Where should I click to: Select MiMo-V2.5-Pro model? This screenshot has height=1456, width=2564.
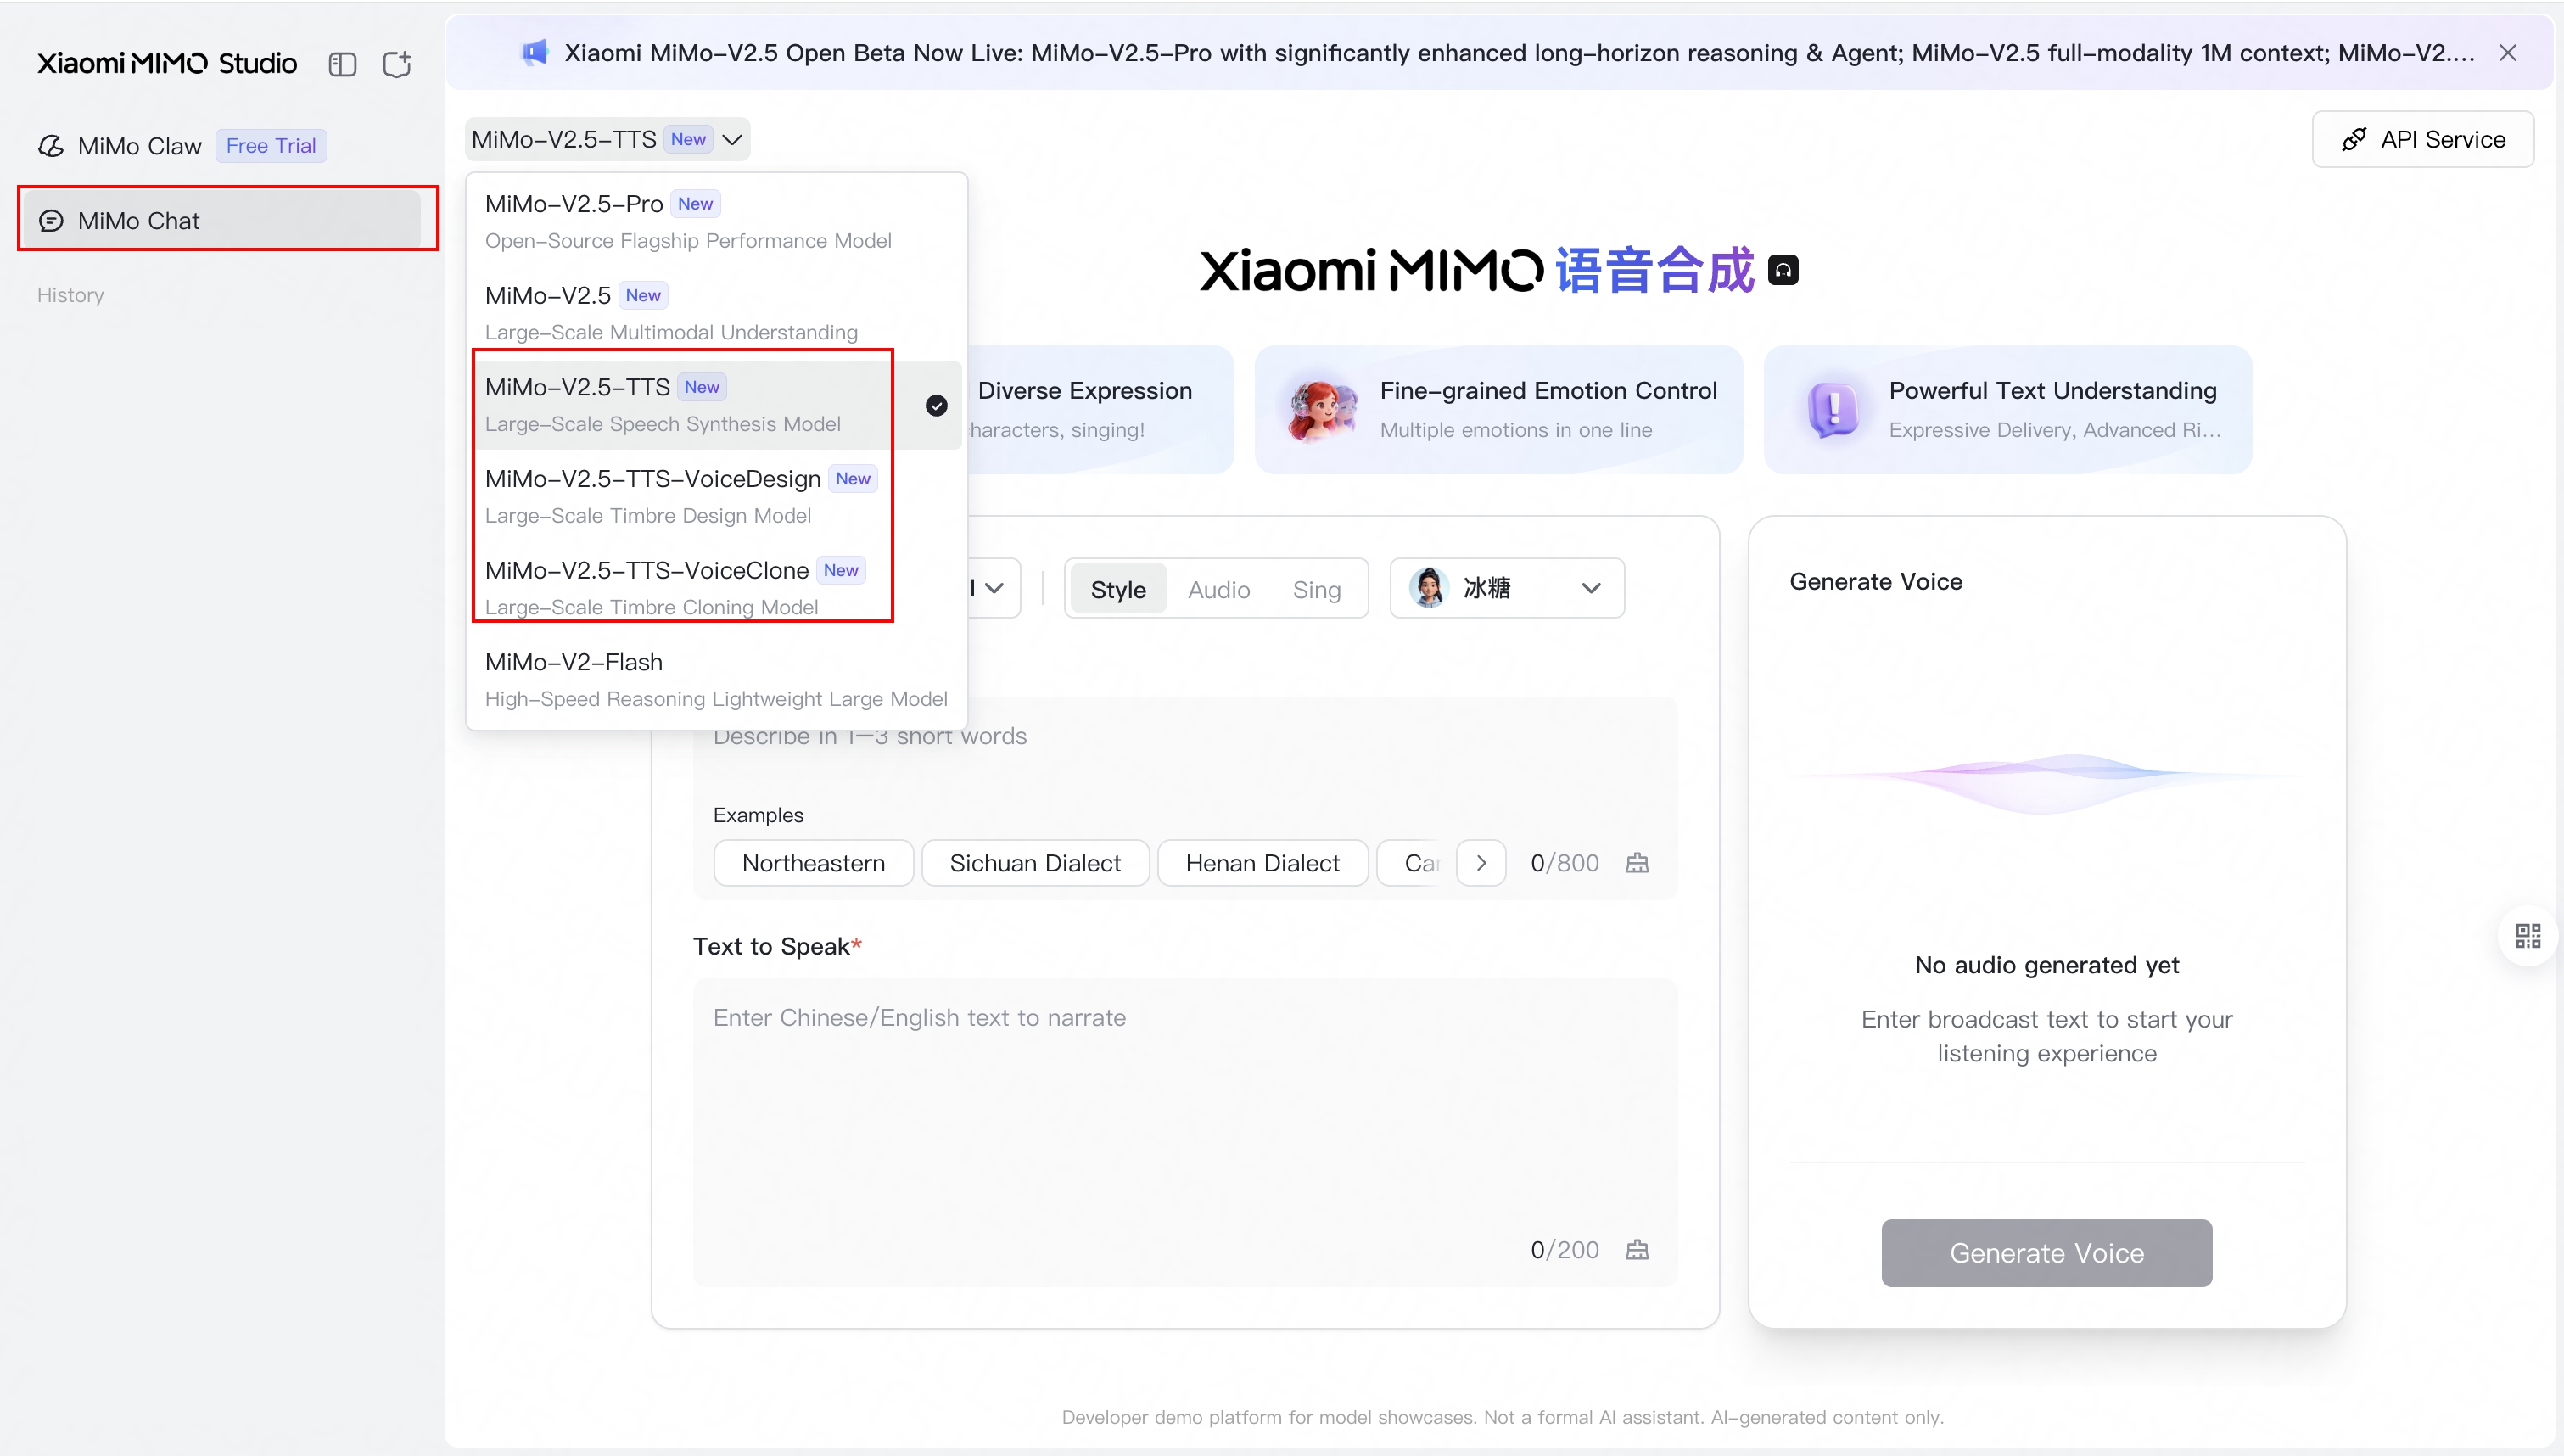click(x=716, y=221)
